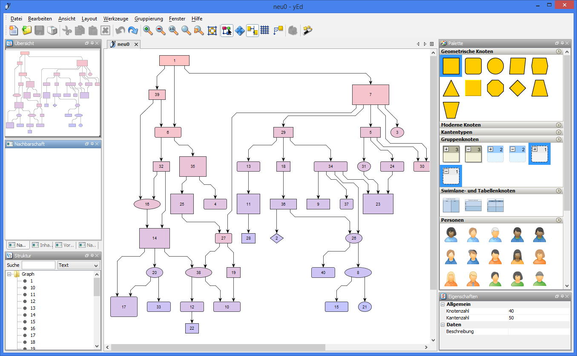
Task: Toggle snap lines in toolbar
Action: [x=253, y=30]
